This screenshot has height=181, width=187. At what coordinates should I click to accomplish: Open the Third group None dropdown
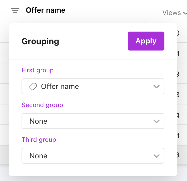coord(93,156)
